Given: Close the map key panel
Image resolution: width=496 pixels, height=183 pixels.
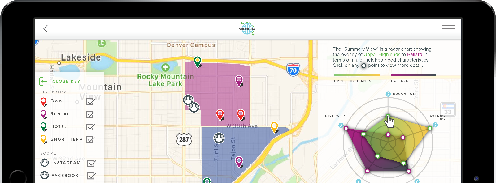Looking at the screenshot, I should (60, 81).
